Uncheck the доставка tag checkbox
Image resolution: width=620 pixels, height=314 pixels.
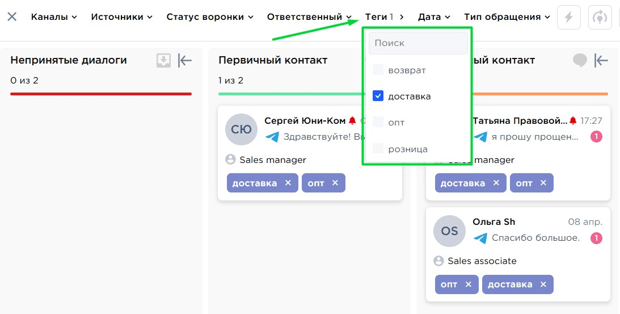click(378, 96)
